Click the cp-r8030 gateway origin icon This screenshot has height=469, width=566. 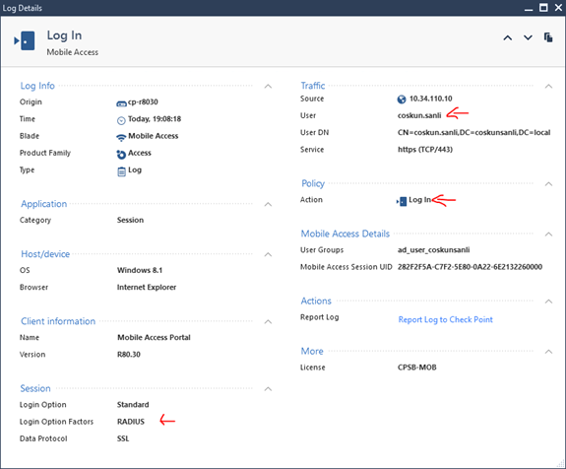(x=121, y=103)
